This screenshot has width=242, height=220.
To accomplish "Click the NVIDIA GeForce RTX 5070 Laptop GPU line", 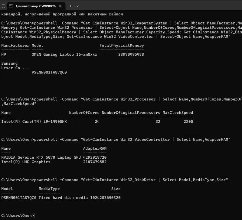I will [x=41, y=157].
